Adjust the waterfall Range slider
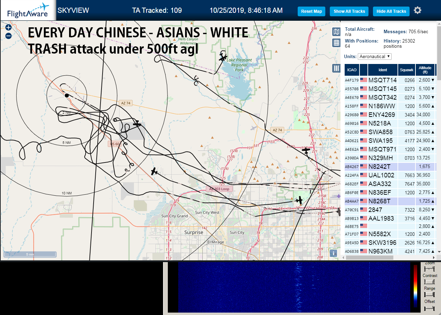Screen dimensions: 441x315 [430, 295]
